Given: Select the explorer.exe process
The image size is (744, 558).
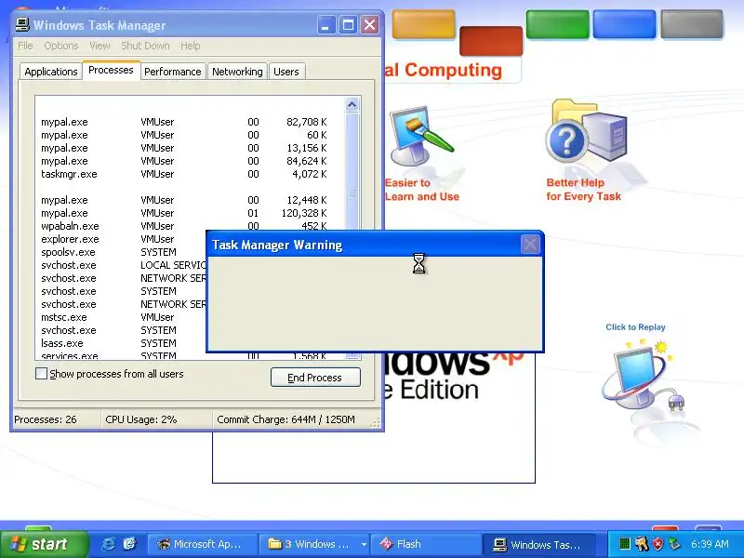Looking at the screenshot, I should point(122,239).
